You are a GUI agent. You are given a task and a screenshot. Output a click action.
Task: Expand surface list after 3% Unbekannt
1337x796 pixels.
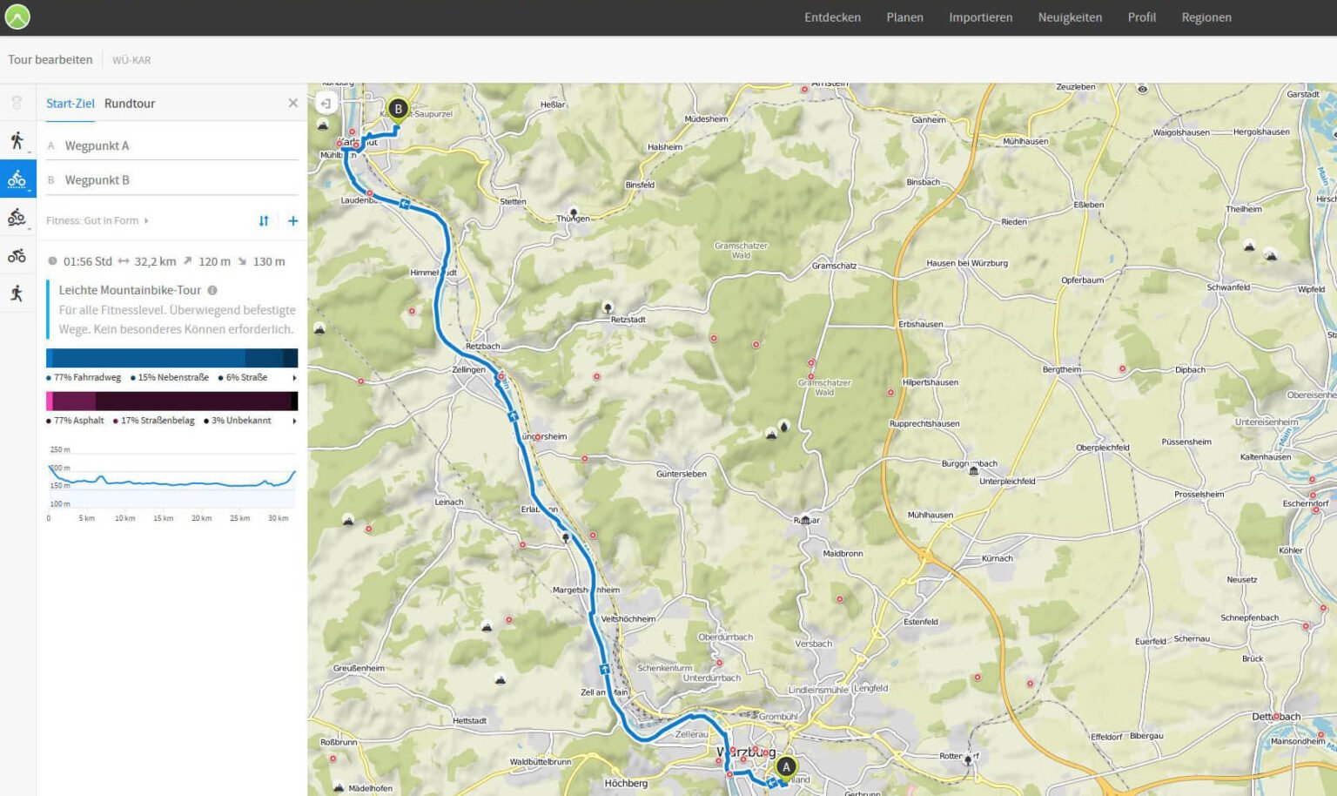pos(294,421)
